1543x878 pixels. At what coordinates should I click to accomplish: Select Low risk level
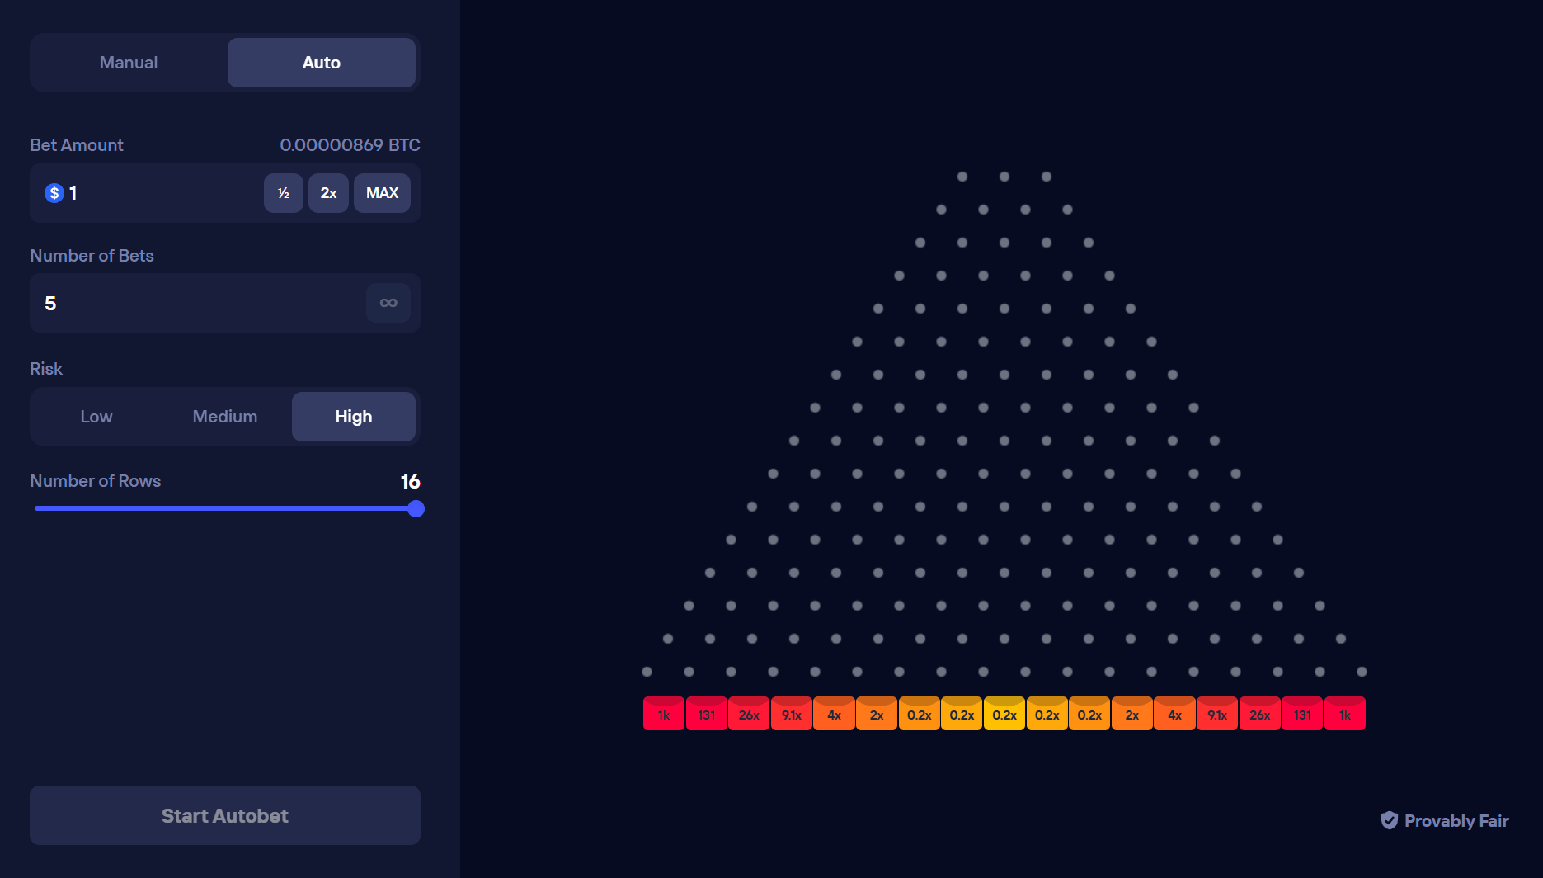click(96, 417)
